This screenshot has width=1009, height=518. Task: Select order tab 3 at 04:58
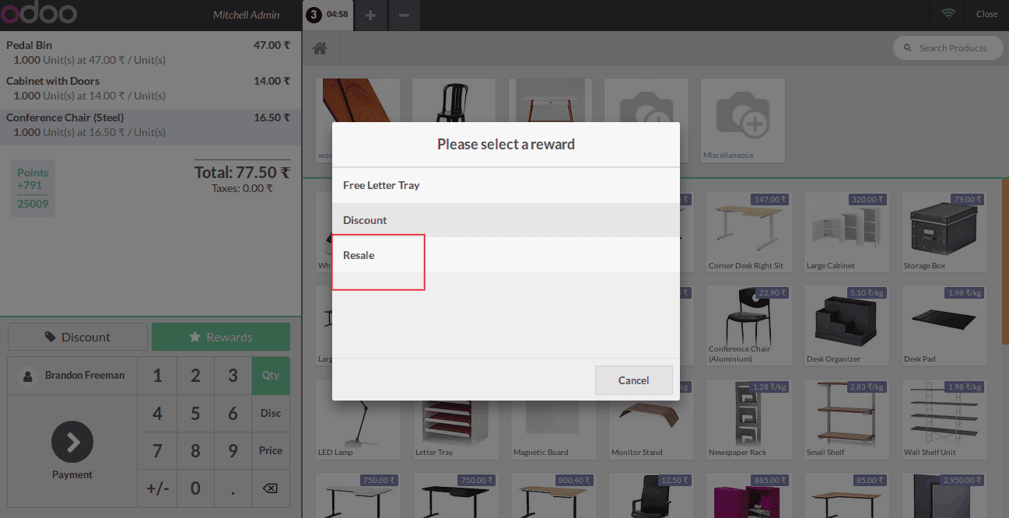328,15
